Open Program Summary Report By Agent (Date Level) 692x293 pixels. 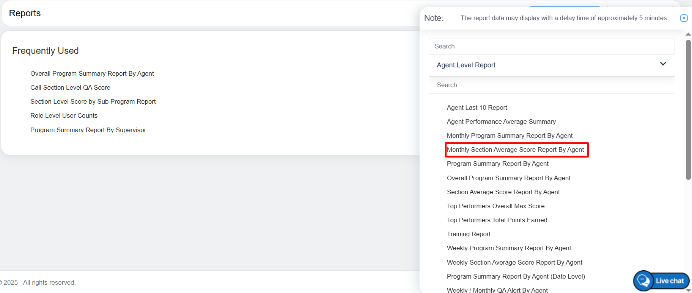pyautogui.click(x=516, y=276)
